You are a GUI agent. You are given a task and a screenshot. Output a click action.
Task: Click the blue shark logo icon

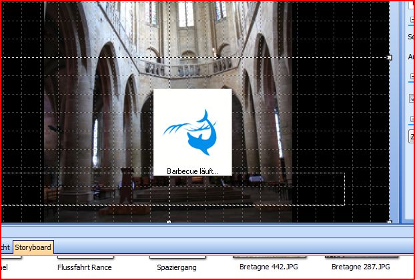[192, 132]
